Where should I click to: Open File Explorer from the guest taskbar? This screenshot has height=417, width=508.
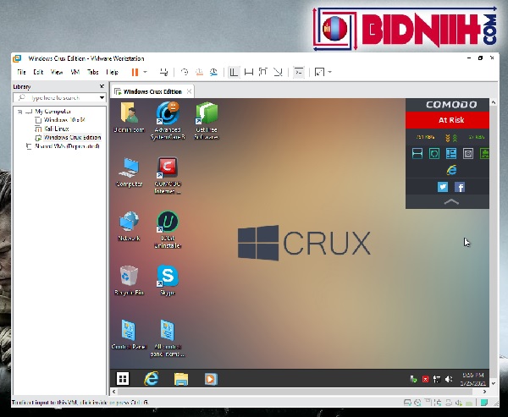(x=181, y=378)
